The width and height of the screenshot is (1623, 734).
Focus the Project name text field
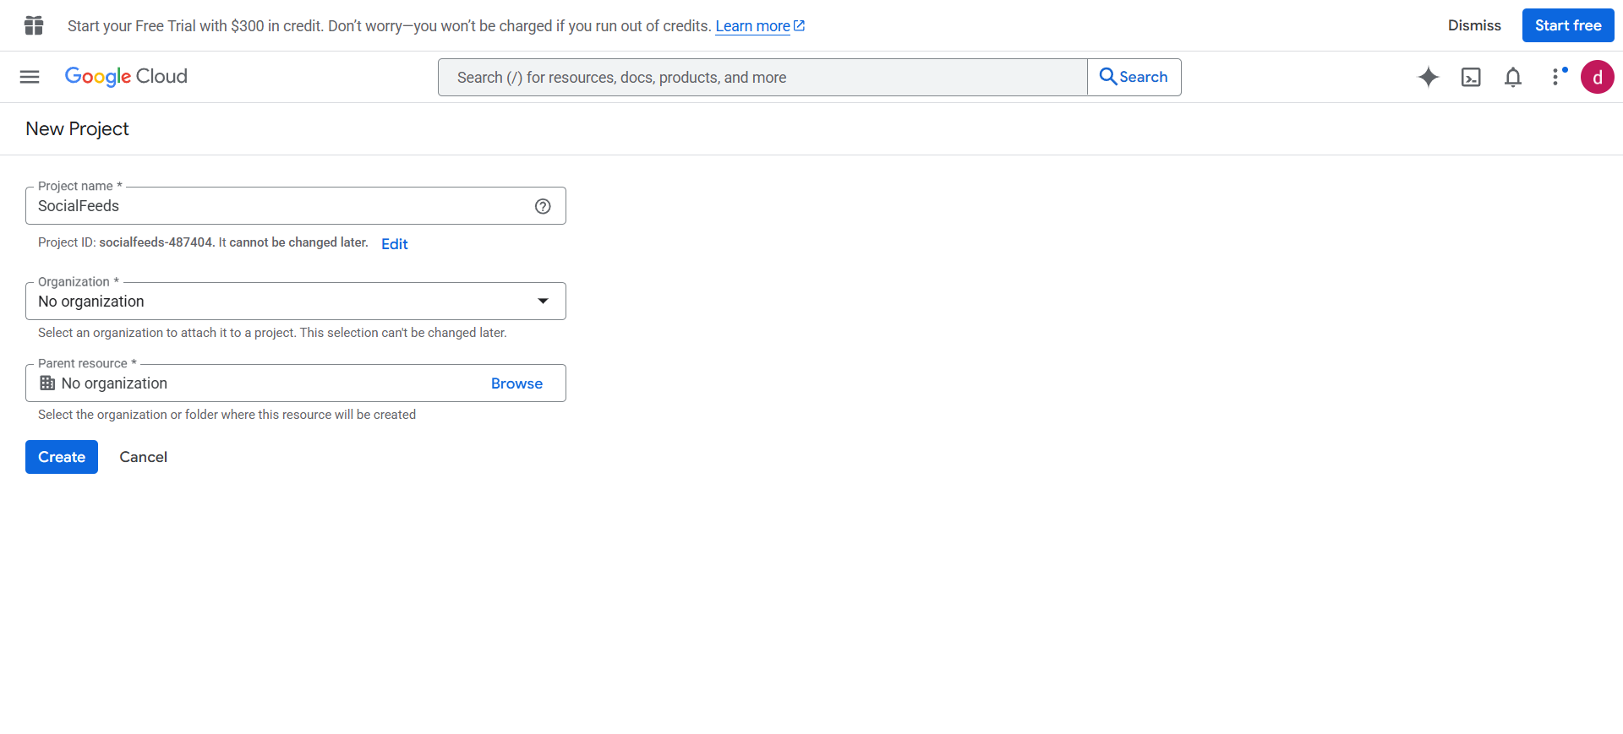[279, 206]
